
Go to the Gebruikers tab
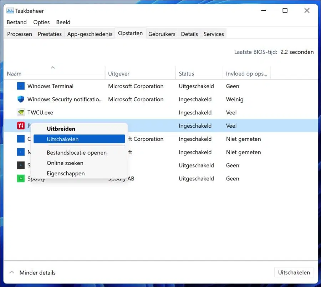162,34
